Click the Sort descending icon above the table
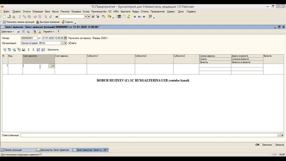Screen dimensions: 286x161 [43, 50]
